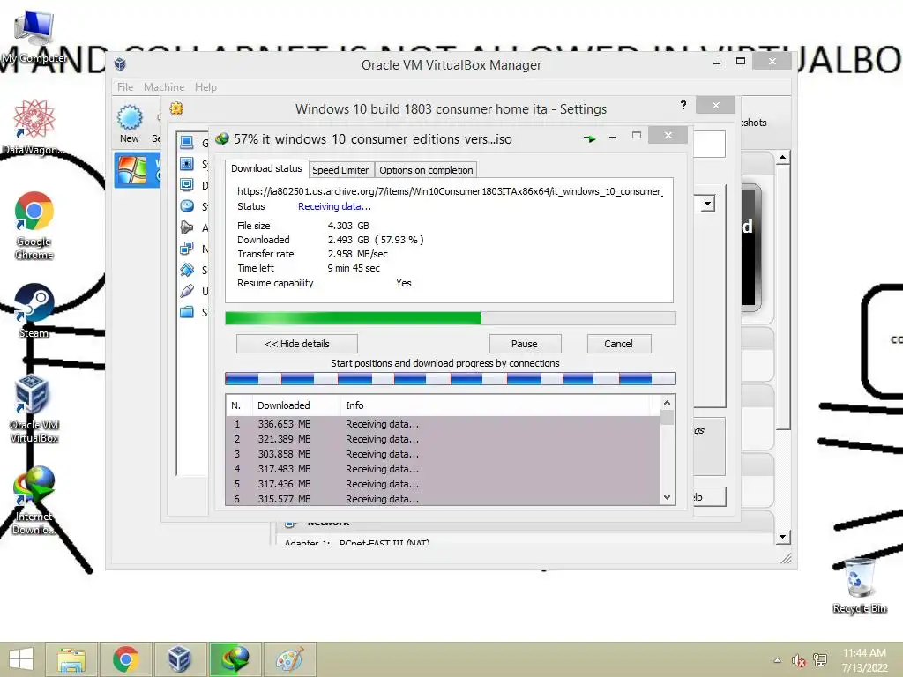Open Storage settings category icon
The width and height of the screenshot is (903, 677).
point(187,206)
